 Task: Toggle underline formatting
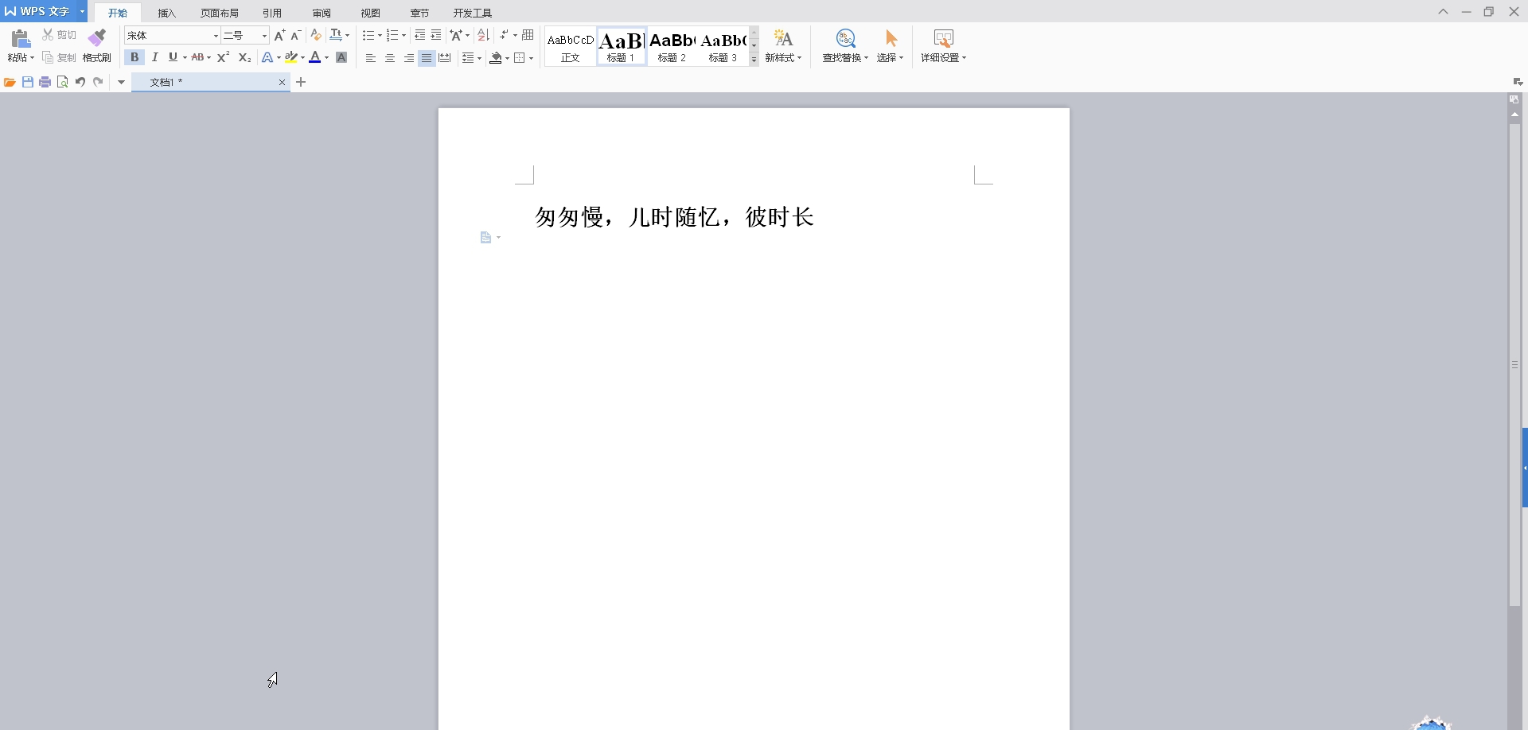point(172,56)
